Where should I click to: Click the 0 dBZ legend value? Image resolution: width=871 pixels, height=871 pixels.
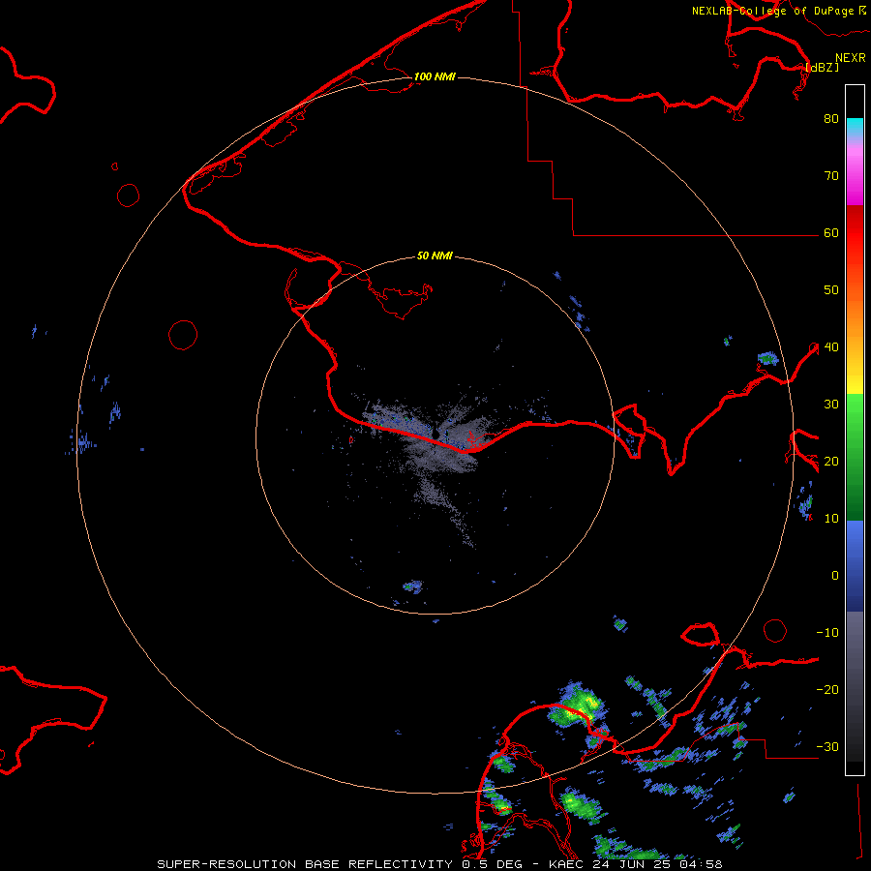click(x=835, y=576)
